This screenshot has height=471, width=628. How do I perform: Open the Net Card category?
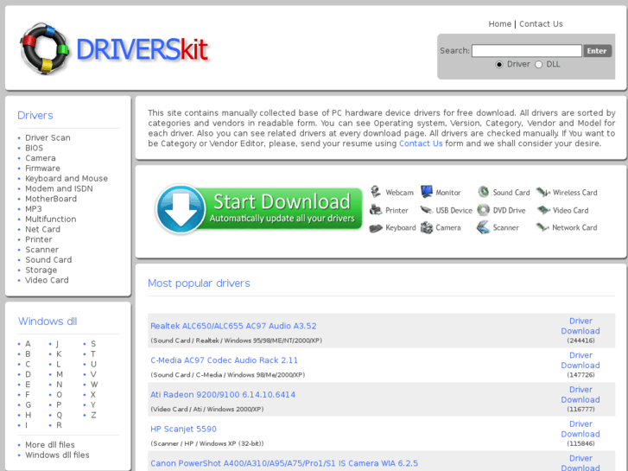pyautogui.click(x=42, y=229)
